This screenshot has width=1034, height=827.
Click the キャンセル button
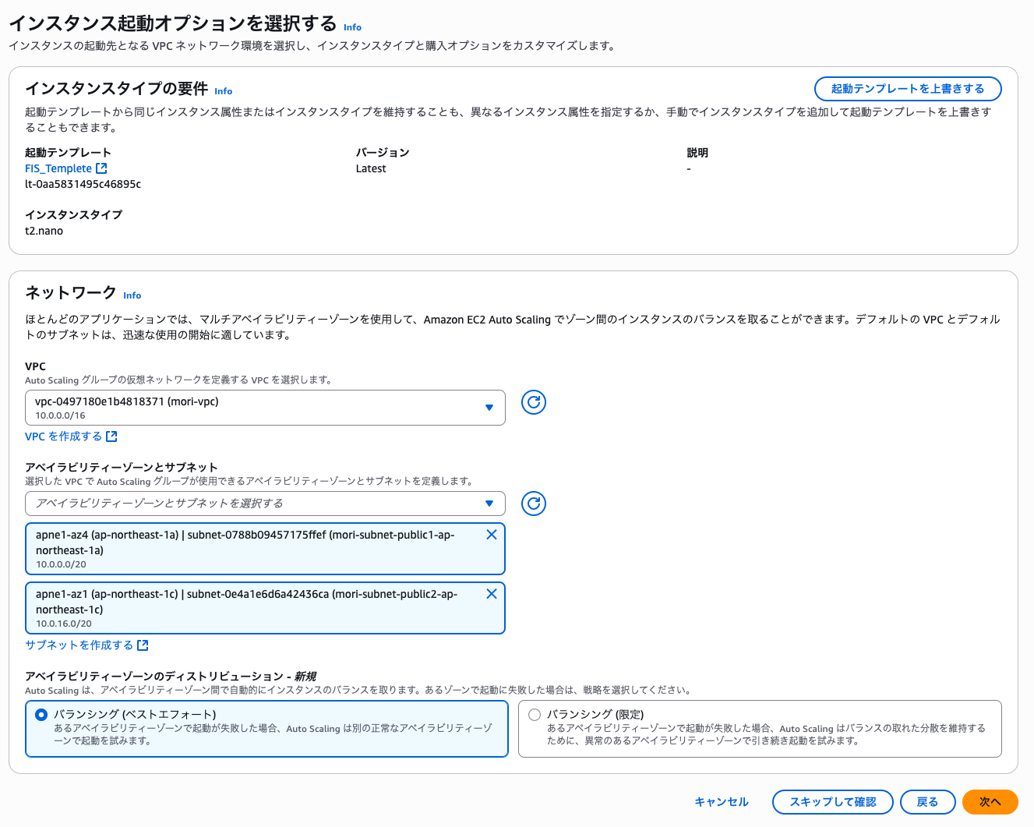point(722,801)
